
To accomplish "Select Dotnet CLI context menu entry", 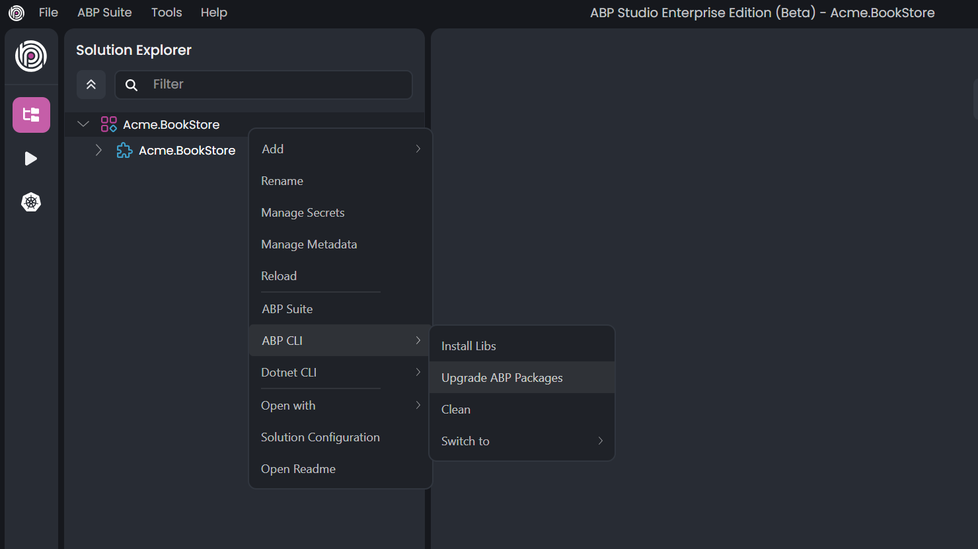I will [x=340, y=372].
